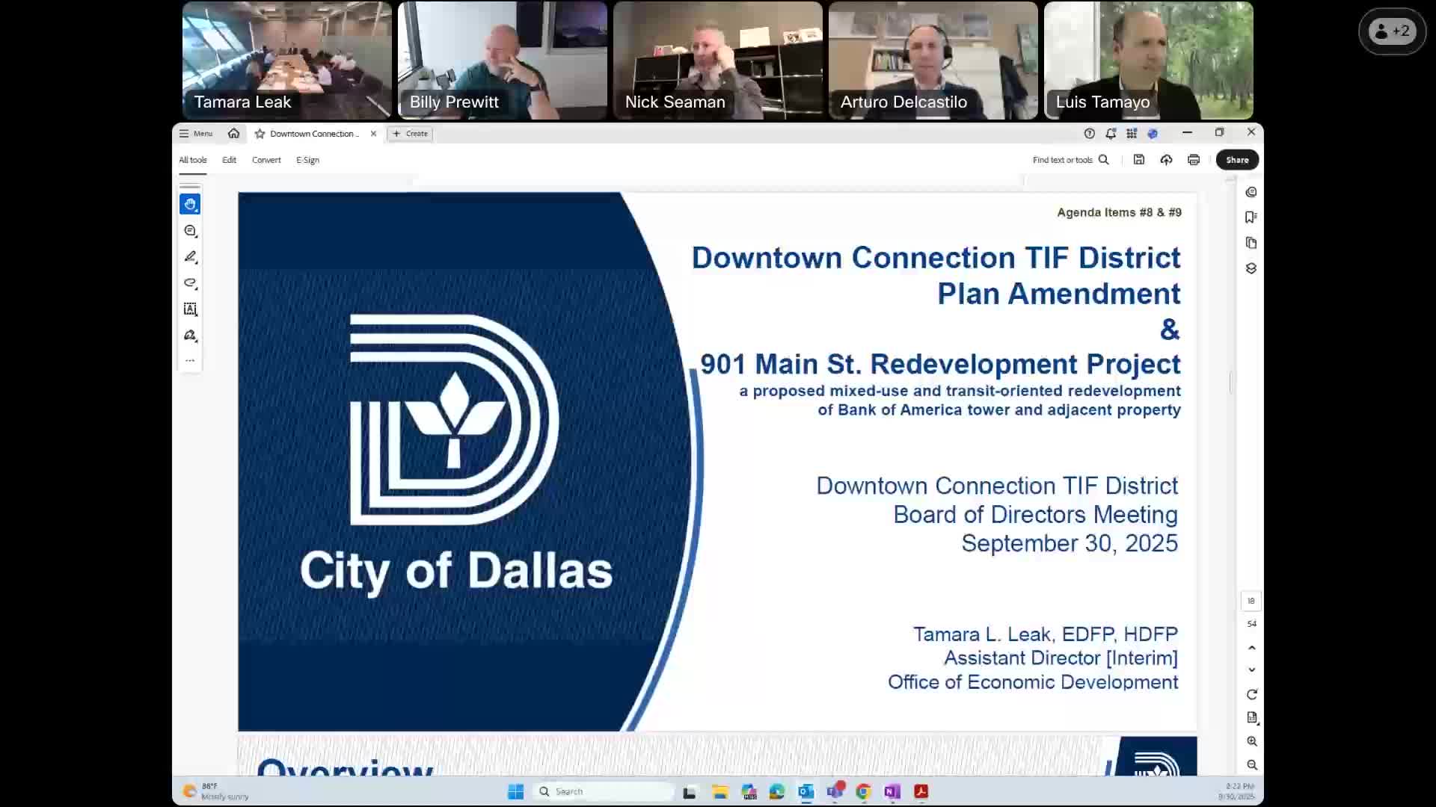Select the hand/selection tool in left toolbar
The width and height of the screenshot is (1436, 807).
(190, 204)
